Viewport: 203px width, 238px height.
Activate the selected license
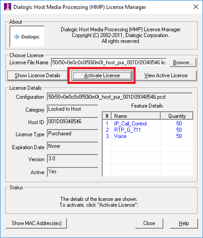102,75
